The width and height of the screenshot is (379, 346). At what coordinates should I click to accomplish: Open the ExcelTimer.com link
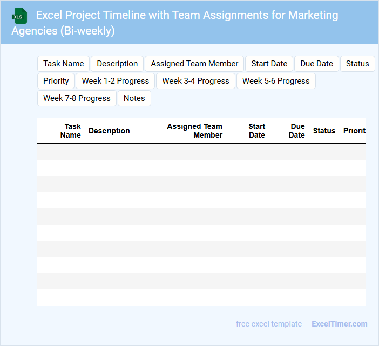click(340, 324)
